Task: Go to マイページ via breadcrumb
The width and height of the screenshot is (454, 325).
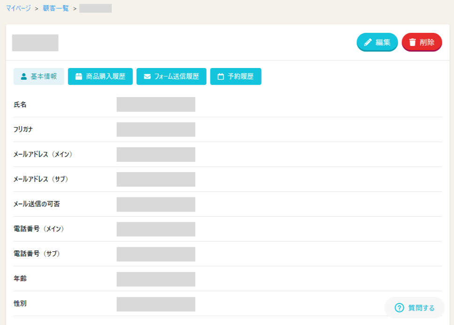Action: [18, 8]
